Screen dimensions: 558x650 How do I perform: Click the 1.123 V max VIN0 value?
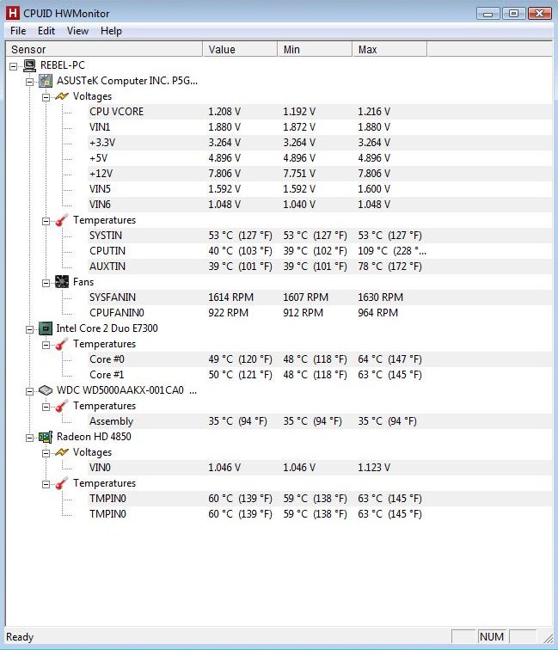pos(374,468)
